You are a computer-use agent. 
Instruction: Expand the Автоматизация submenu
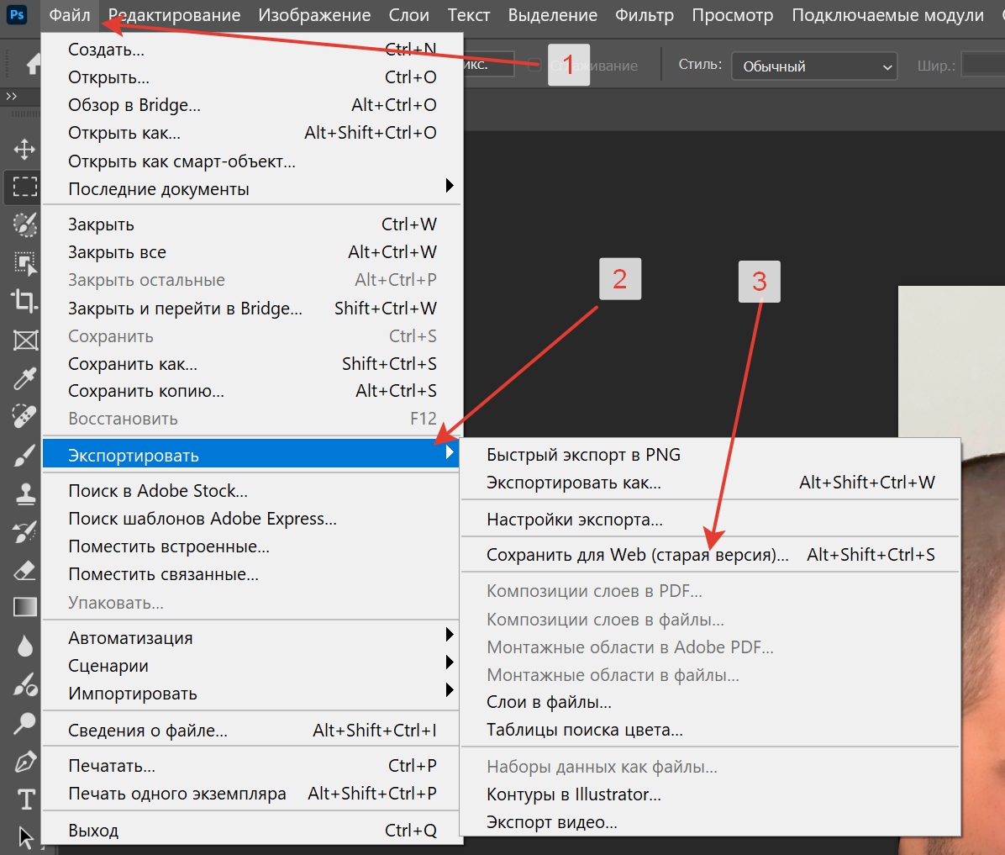(251, 638)
